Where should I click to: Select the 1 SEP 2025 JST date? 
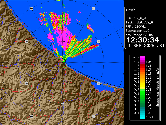146,46
